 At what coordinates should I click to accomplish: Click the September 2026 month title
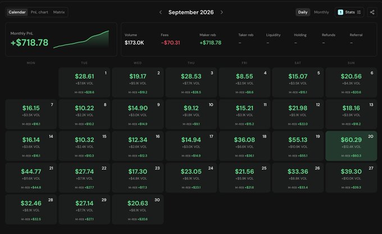191,12
